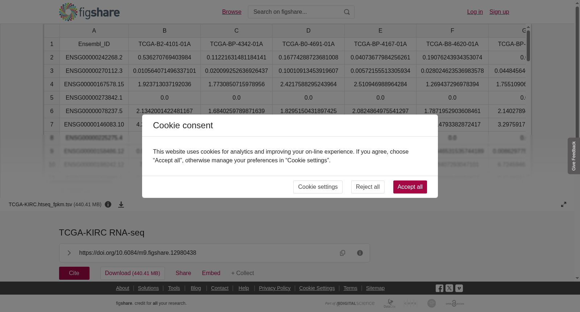Click TCGA-KIRC RNA-seq title

tap(102, 233)
